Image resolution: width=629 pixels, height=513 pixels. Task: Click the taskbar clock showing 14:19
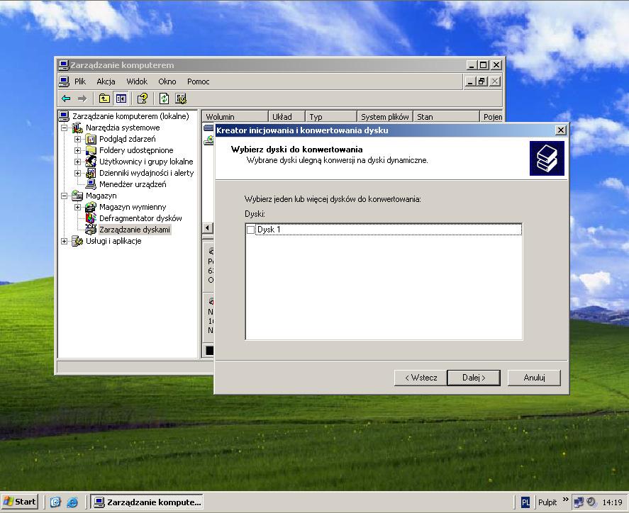tap(612, 502)
